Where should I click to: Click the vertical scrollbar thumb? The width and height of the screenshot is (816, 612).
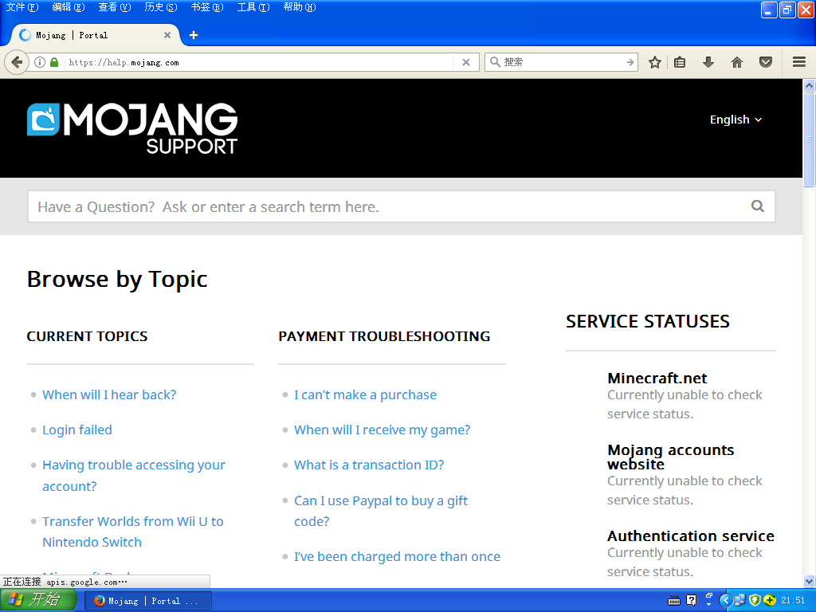click(809, 139)
